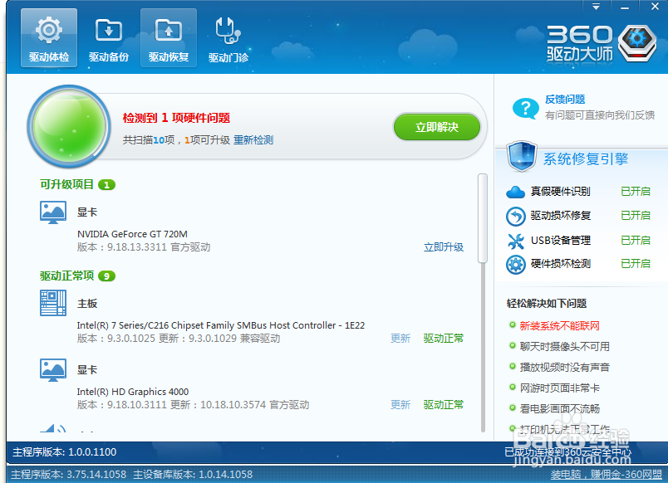Open the 驱动体检 tab
This screenshot has height=483, width=668.
tap(49, 38)
